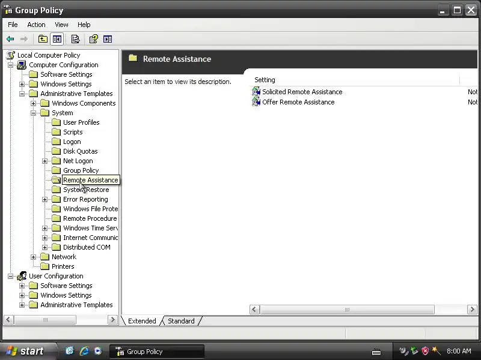Click the Group Policy window title icon
Viewport: 481px width, 360px height.
point(8,10)
